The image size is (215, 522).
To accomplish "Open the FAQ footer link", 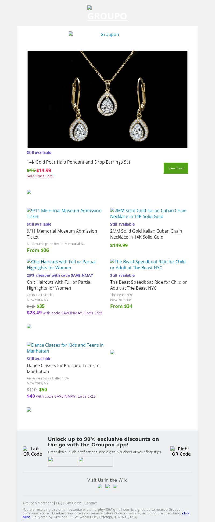I will [x=59, y=503].
